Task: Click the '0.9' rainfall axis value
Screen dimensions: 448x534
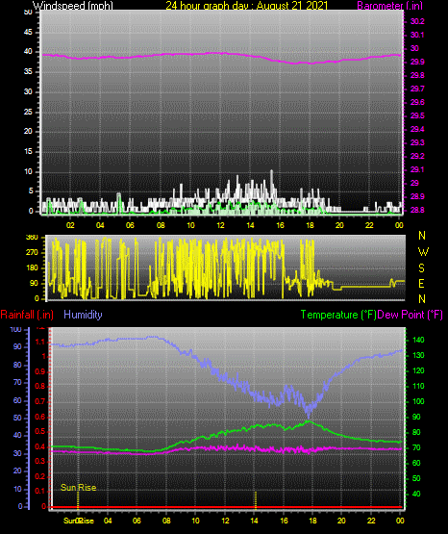Action: point(40,371)
